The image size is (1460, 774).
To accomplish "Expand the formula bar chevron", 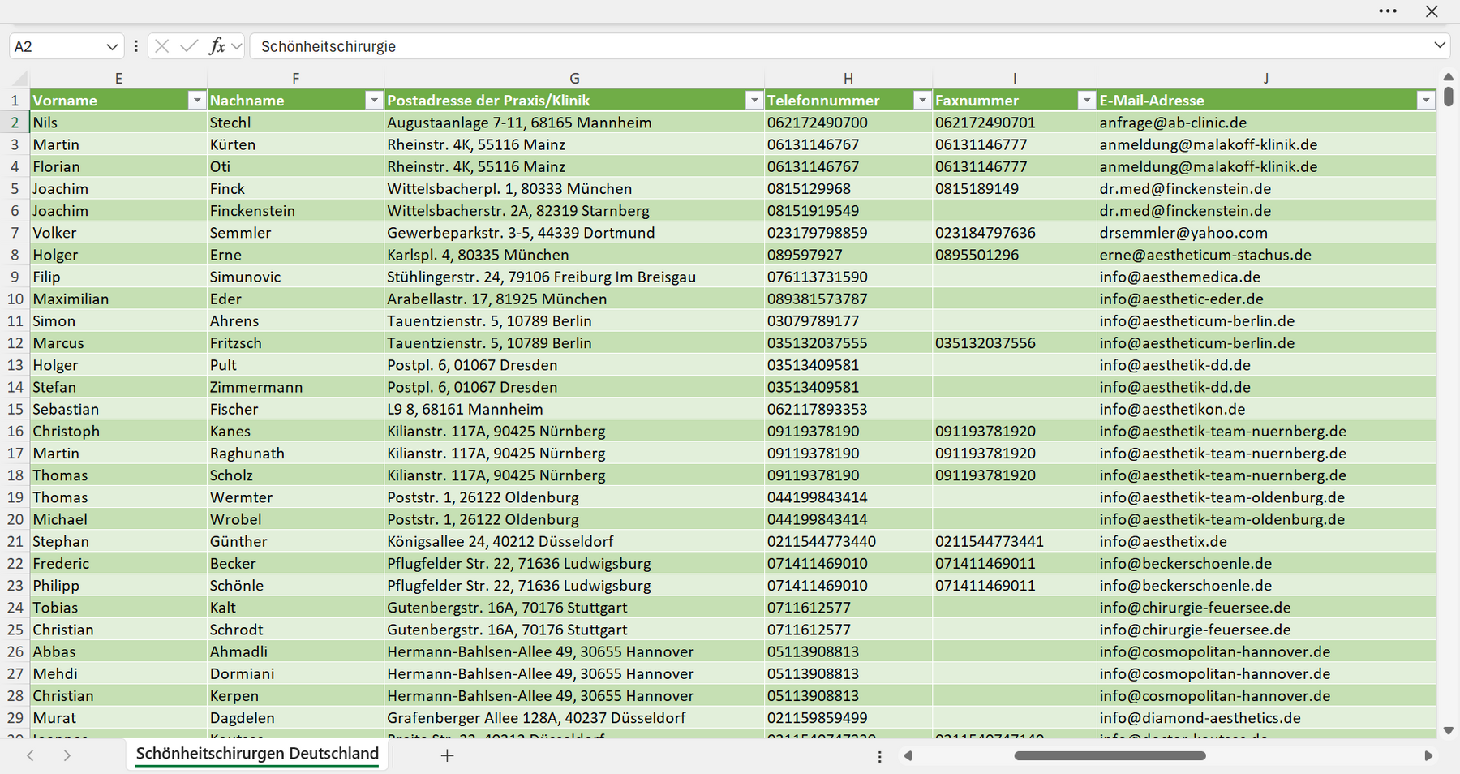I will (x=1439, y=45).
